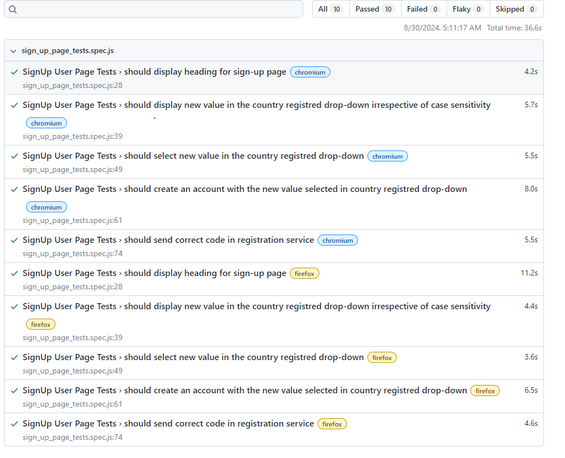565x458 pixels.
Task: Click the search magnifier icon
Action: (13, 9)
